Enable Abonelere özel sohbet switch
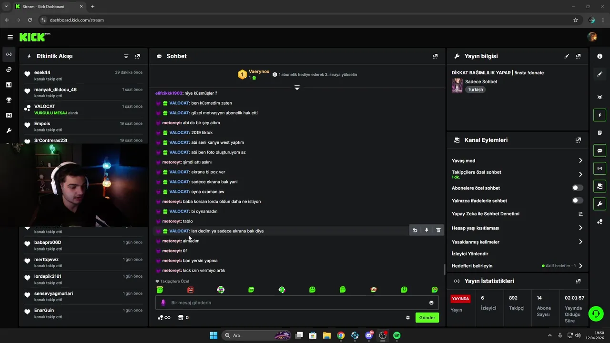610x343 pixels. coord(577,188)
